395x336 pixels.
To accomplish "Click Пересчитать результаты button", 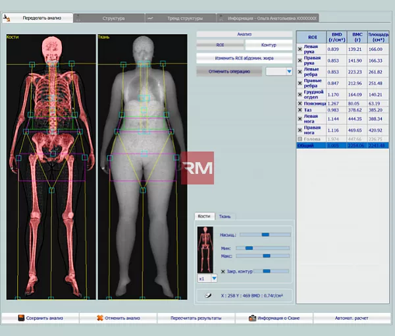I will pyautogui.click(x=196, y=318).
